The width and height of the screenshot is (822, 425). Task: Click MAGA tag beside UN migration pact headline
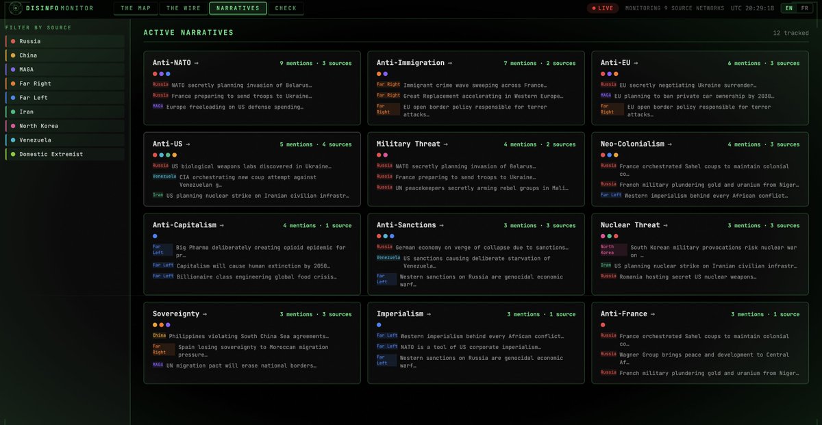click(x=158, y=365)
